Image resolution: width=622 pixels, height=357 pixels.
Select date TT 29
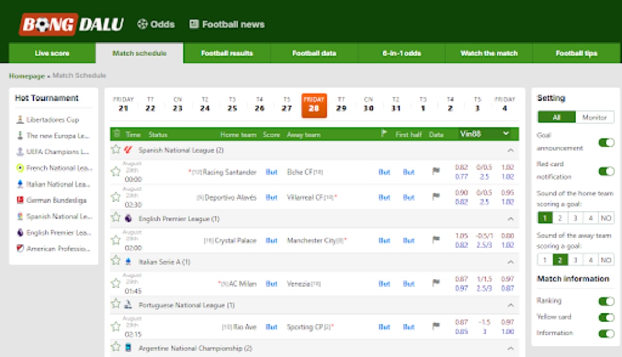[x=341, y=105]
